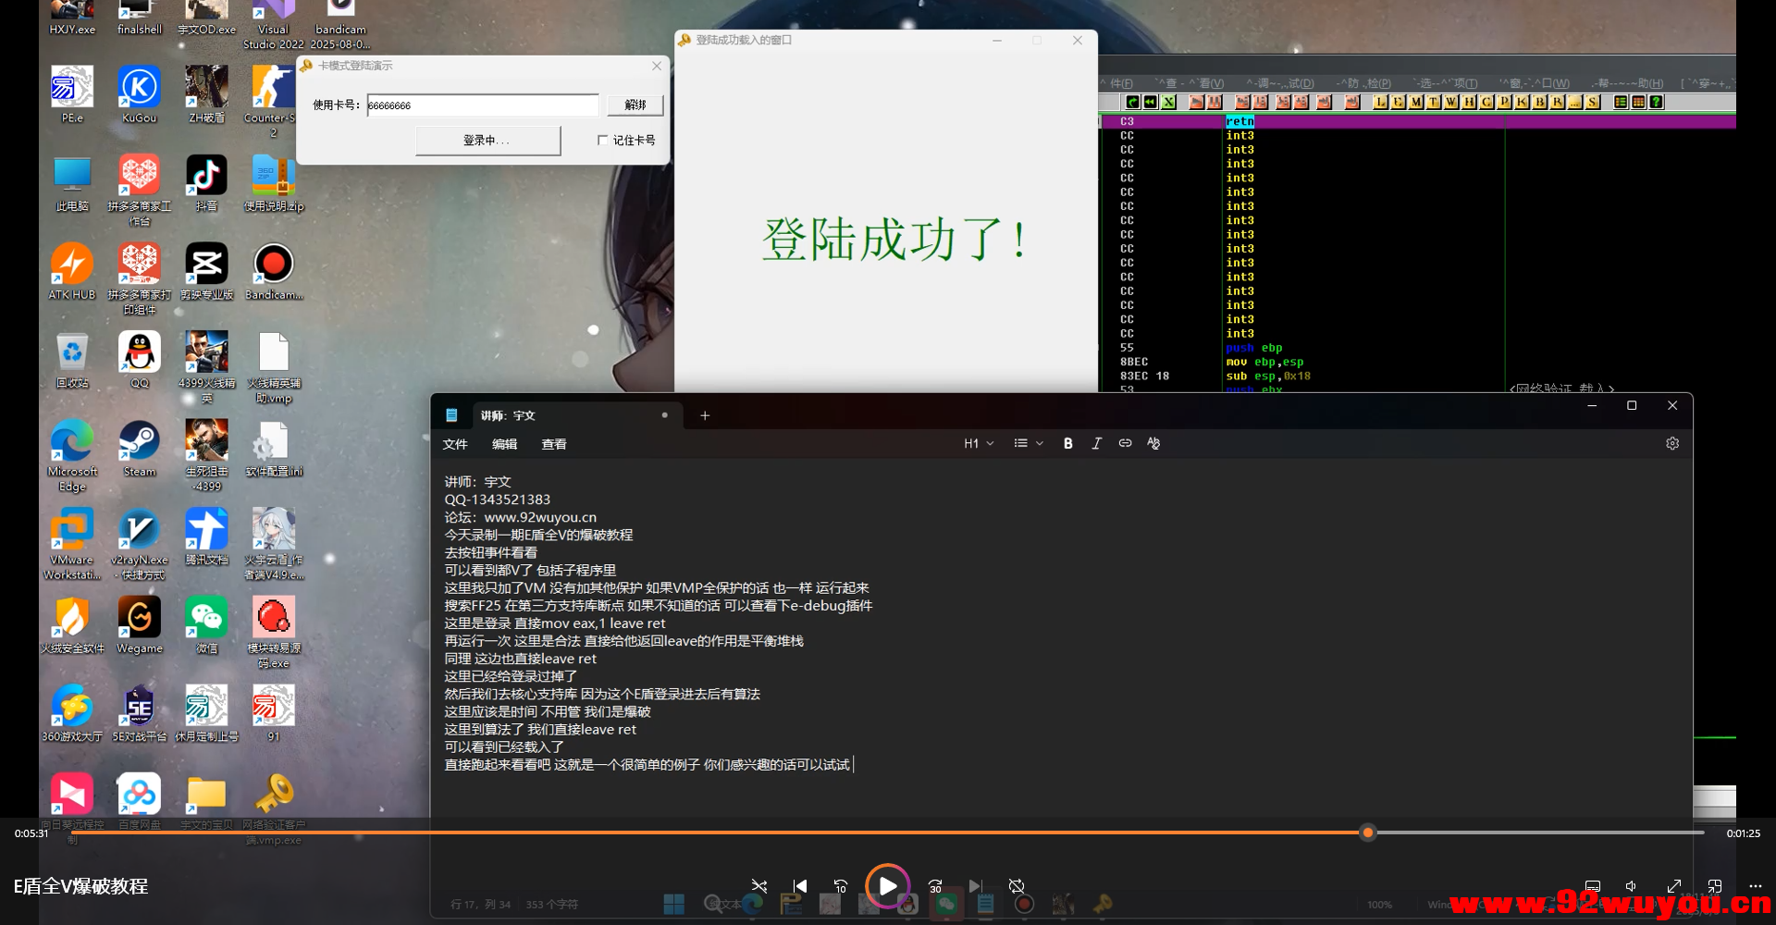
Task: Open Notepad settings via the gear icon
Action: 1672,443
